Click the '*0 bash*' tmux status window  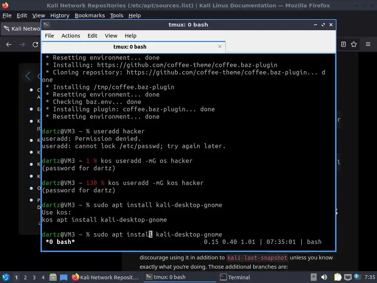click(x=60, y=242)
